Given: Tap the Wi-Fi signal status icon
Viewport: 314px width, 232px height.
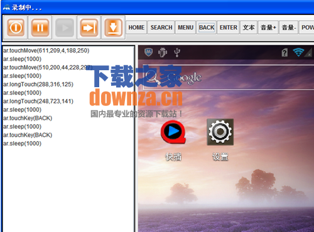Looking at the screenshot, I should click(x=298, y=52).
